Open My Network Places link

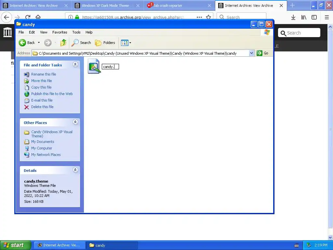pyautogui.click(x=46, y=155)
